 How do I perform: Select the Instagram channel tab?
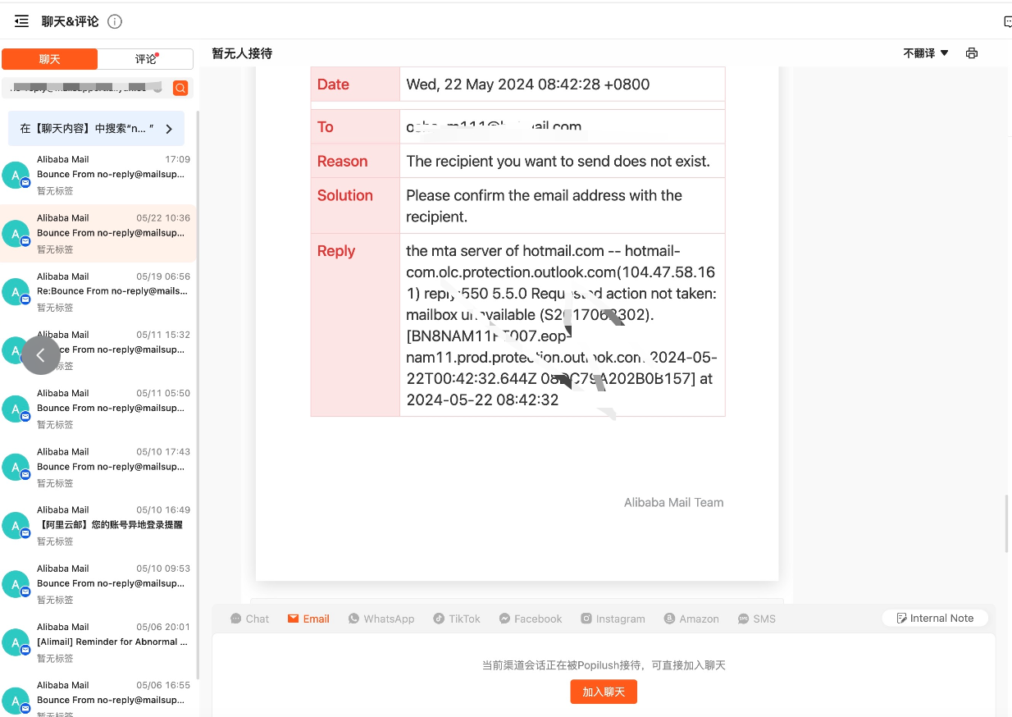(x=613, y=619)
